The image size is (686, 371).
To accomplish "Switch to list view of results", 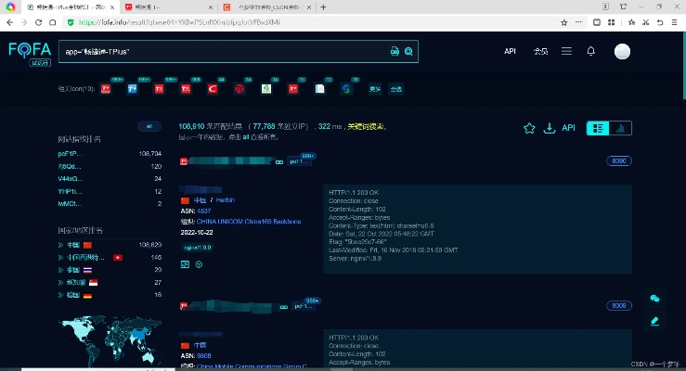I will [599, 128].
